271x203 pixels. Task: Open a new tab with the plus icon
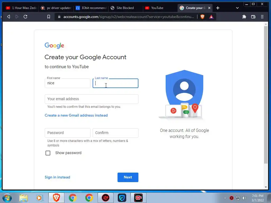[x=218, y=8]
